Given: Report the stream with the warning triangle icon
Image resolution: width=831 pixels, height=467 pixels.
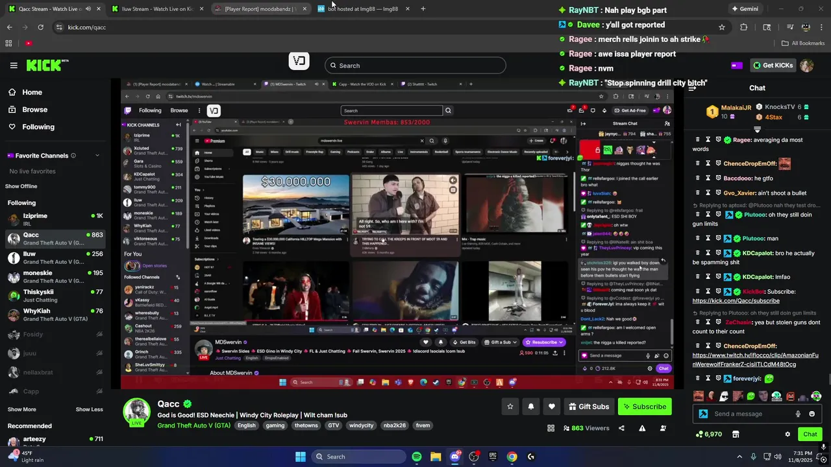Looking at the screenshot, I should point(642,428).
